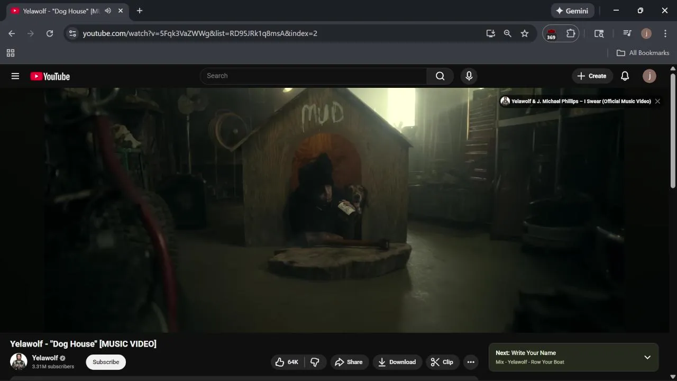
Task: Go to YouTube home via logo
Action: 50,76
